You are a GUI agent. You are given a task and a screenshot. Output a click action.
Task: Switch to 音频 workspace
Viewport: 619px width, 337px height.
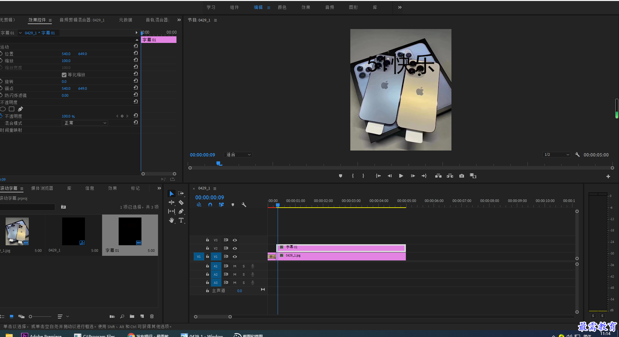tap(329, 7)
